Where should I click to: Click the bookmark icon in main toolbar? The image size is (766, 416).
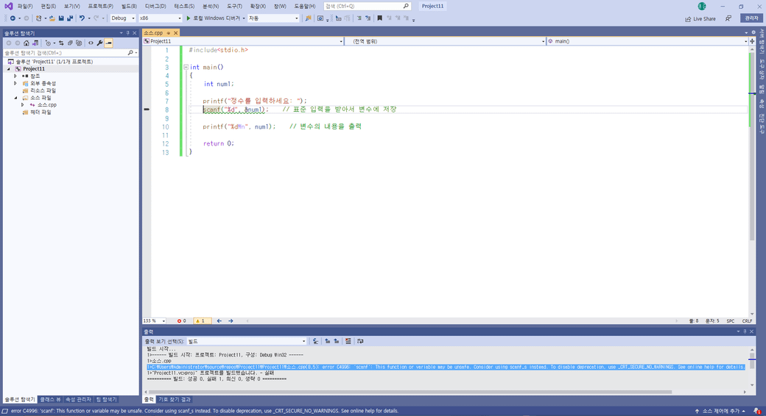[379, 18]
